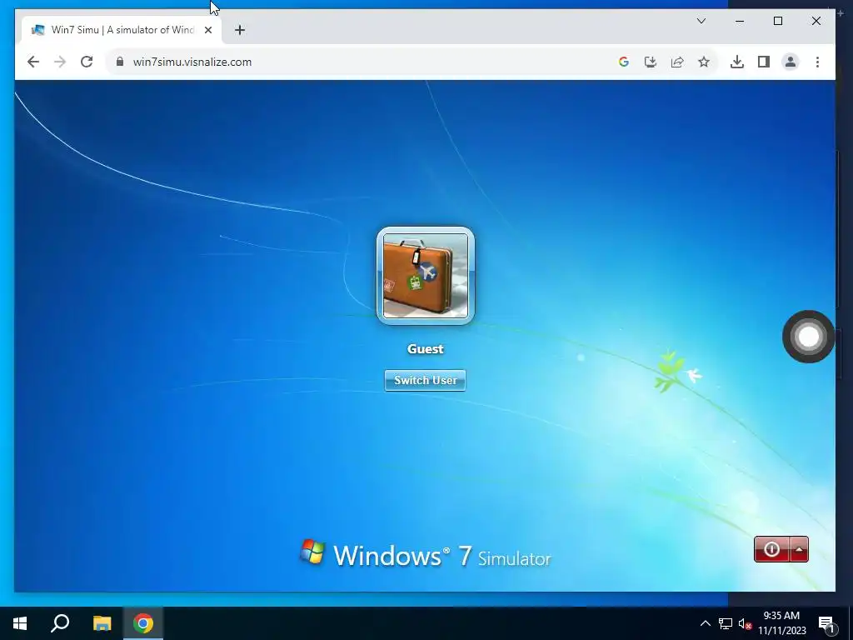Open the clock showing 9:35 AM
The height and width of the screenshot is (640, 853).
[x=781, y=623]
